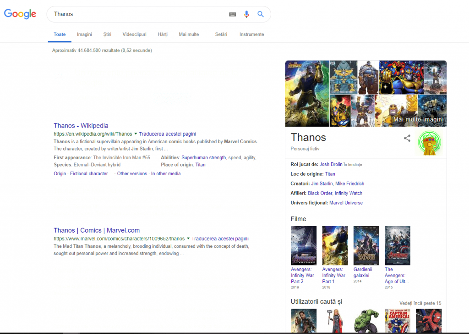Open the Titan link in Wikipedia snippet
Viewport: 469px width, 334px height.
(201, 165)
